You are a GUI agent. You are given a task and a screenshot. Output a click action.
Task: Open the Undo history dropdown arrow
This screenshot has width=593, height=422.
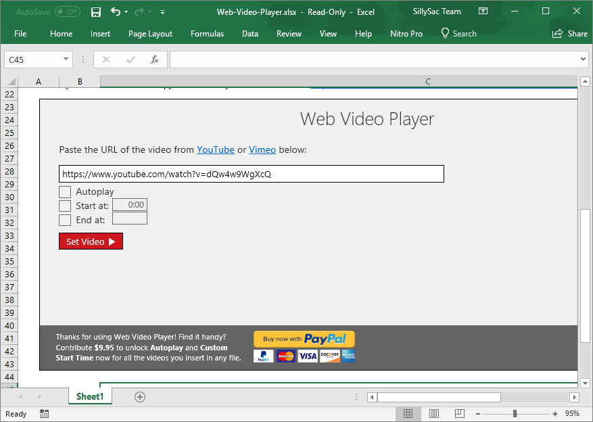tap(126, 12)
